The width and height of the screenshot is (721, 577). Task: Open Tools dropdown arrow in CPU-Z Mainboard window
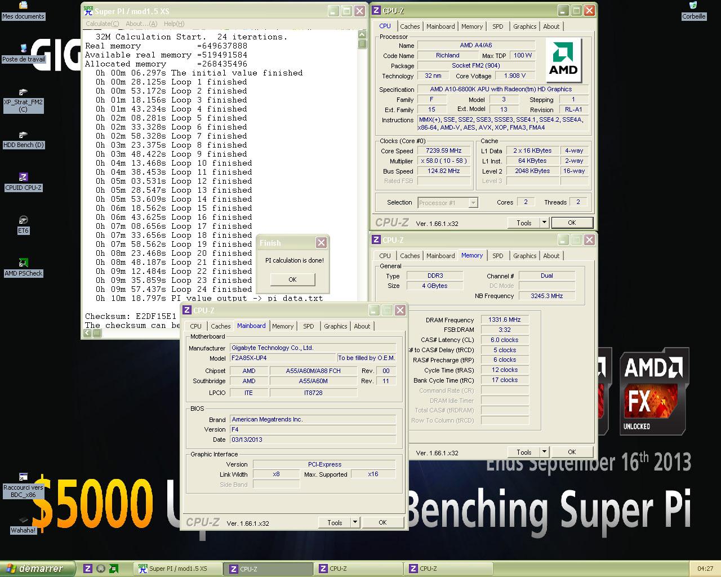[x=355, y=522]
